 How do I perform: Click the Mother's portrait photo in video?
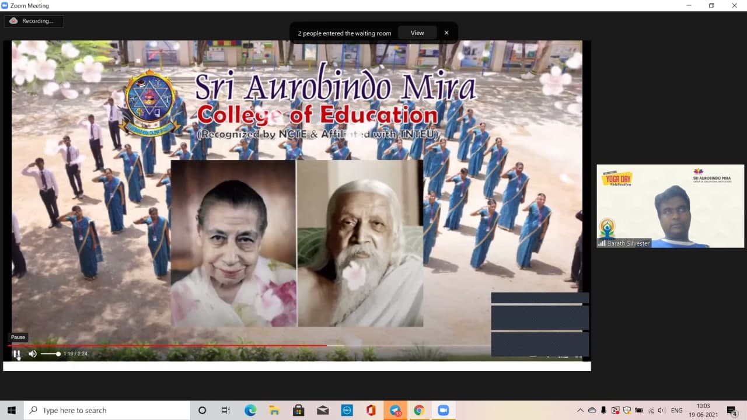coord(233,243)
